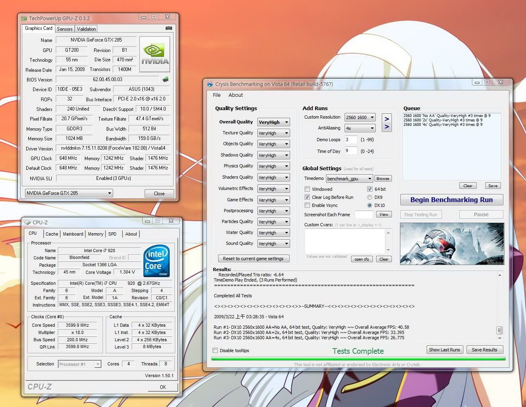The width and height of the screenshot is (526, 407).
Task: Open the About menu
Action: (236, 95)
